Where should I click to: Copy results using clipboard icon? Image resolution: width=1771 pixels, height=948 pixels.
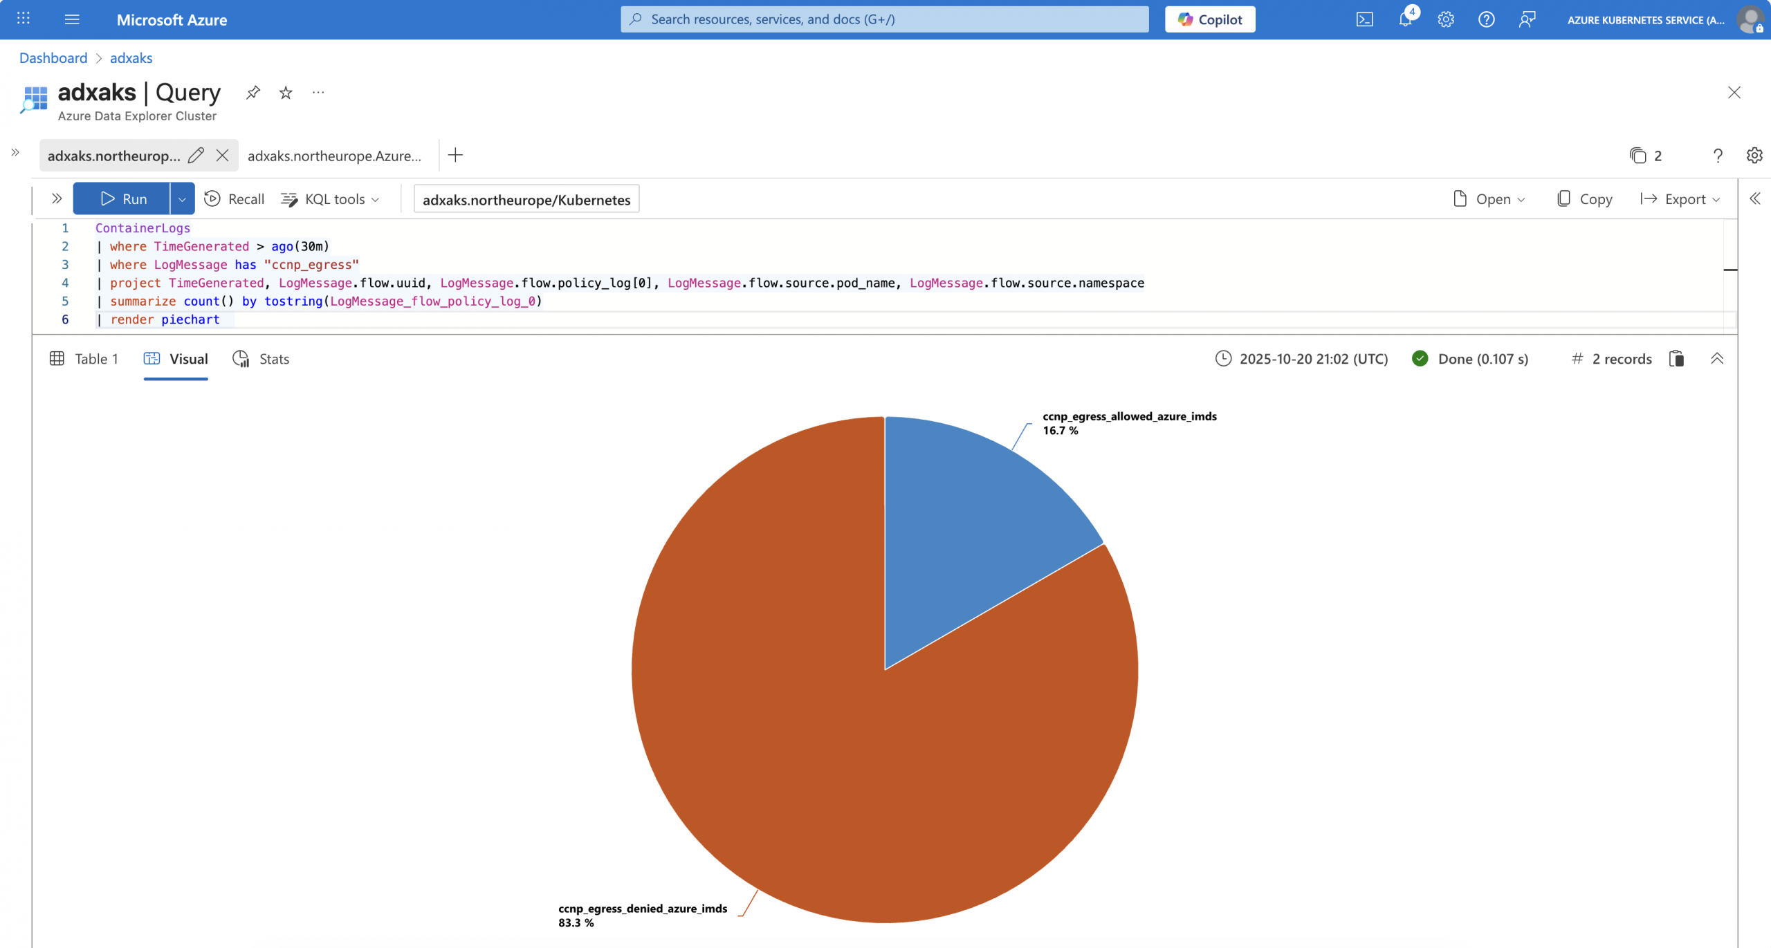pos(1676,358)
